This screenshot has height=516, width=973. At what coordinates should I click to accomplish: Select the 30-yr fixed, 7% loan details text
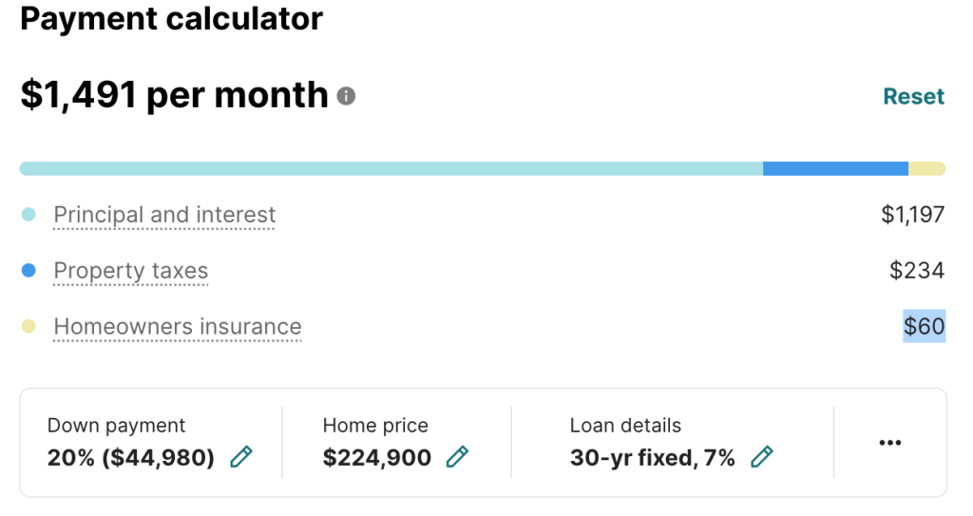tap(652, 458)
